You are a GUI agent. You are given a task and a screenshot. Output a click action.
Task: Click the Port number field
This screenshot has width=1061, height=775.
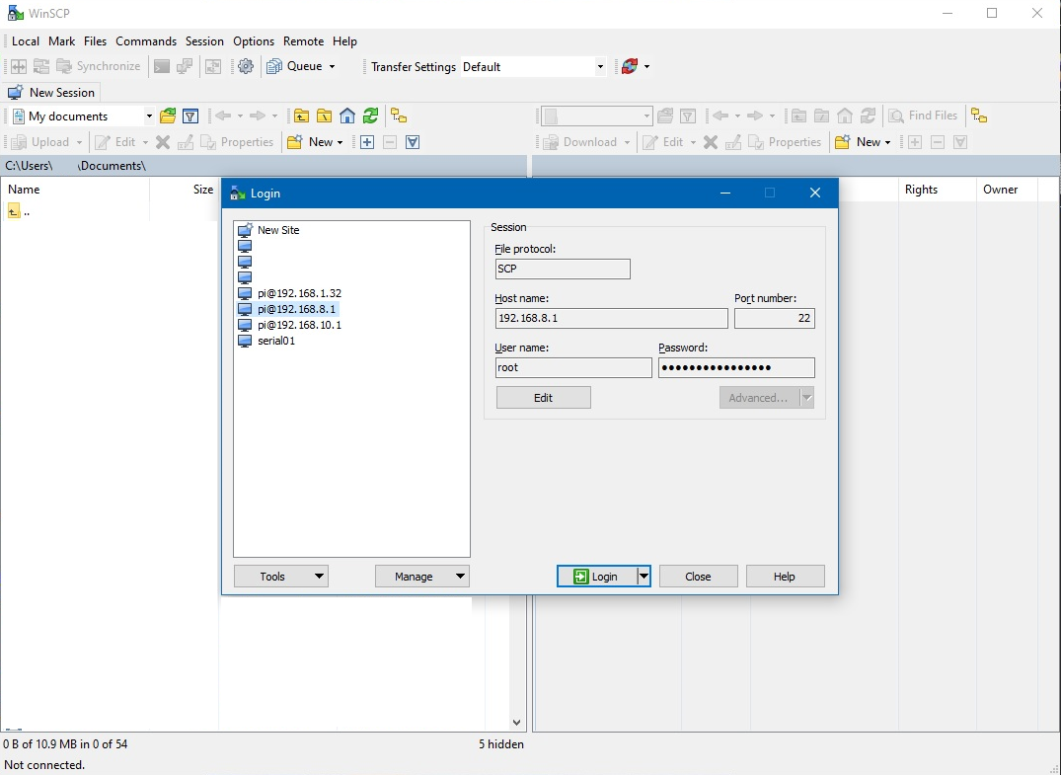click(774, 318)
